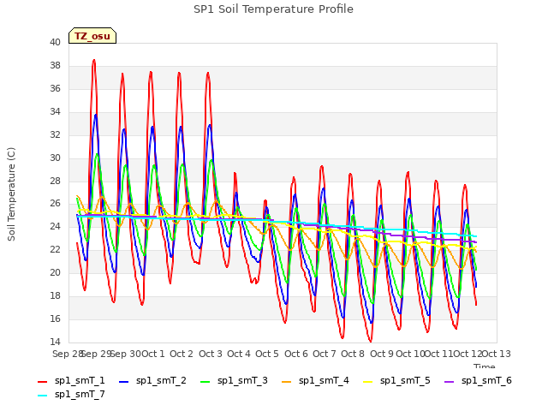Click the 20 y-axis tick label
Image resolution: width=548 pixels, height=411 pixels.
click(55, 273)
